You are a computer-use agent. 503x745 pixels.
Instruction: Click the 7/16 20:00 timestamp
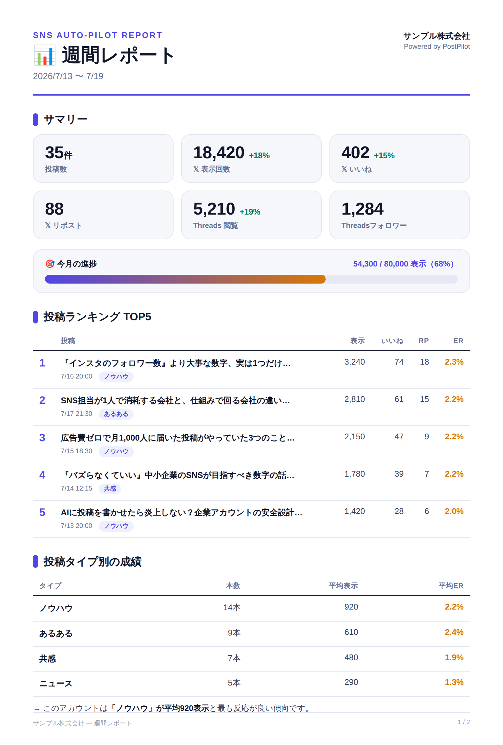coord(76,377)
